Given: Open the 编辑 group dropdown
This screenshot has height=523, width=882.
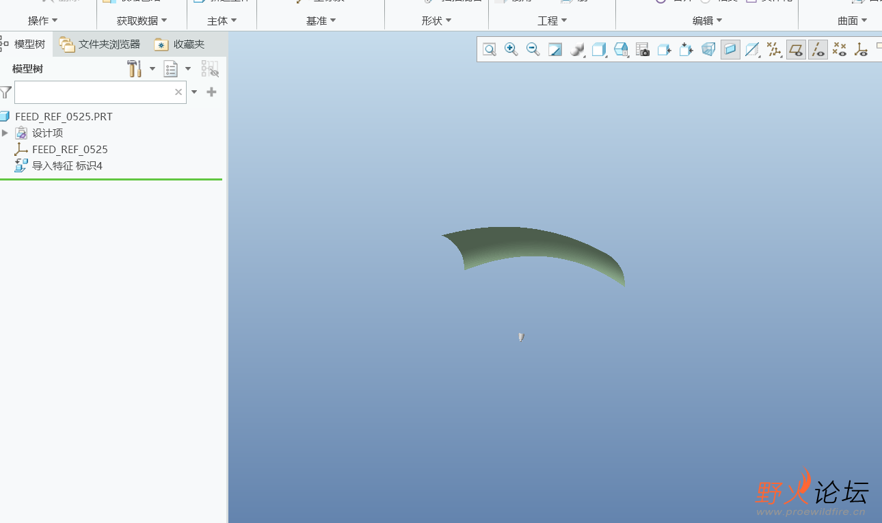Looking at the screenshot, I should click(708, 21).
